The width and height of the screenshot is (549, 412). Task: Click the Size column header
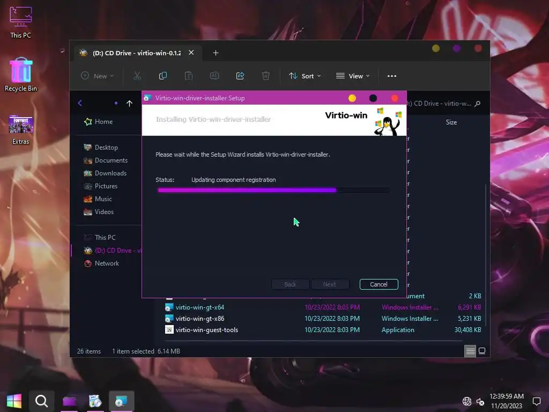[x=451, y=122]
